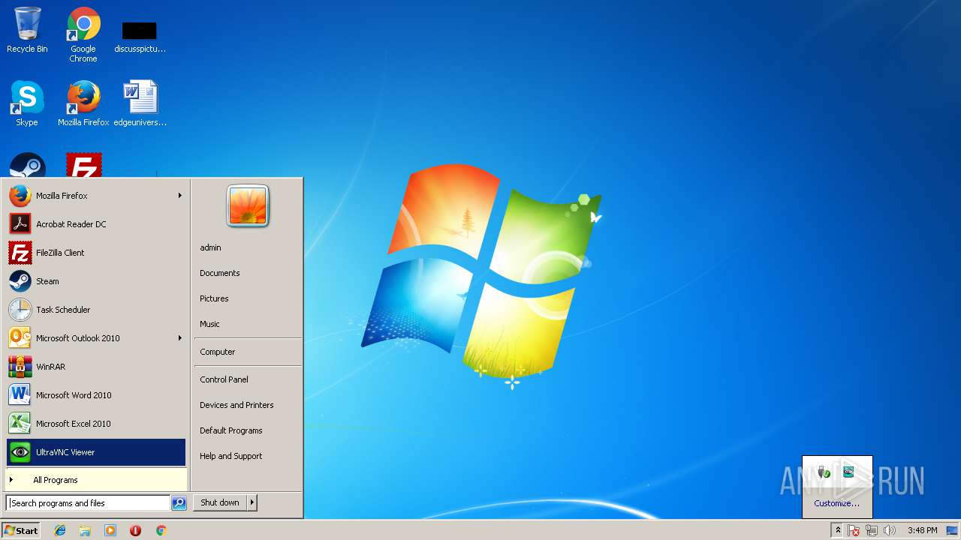Click the network tray icon
Screen dimensions: 961x540
[872, 530]
